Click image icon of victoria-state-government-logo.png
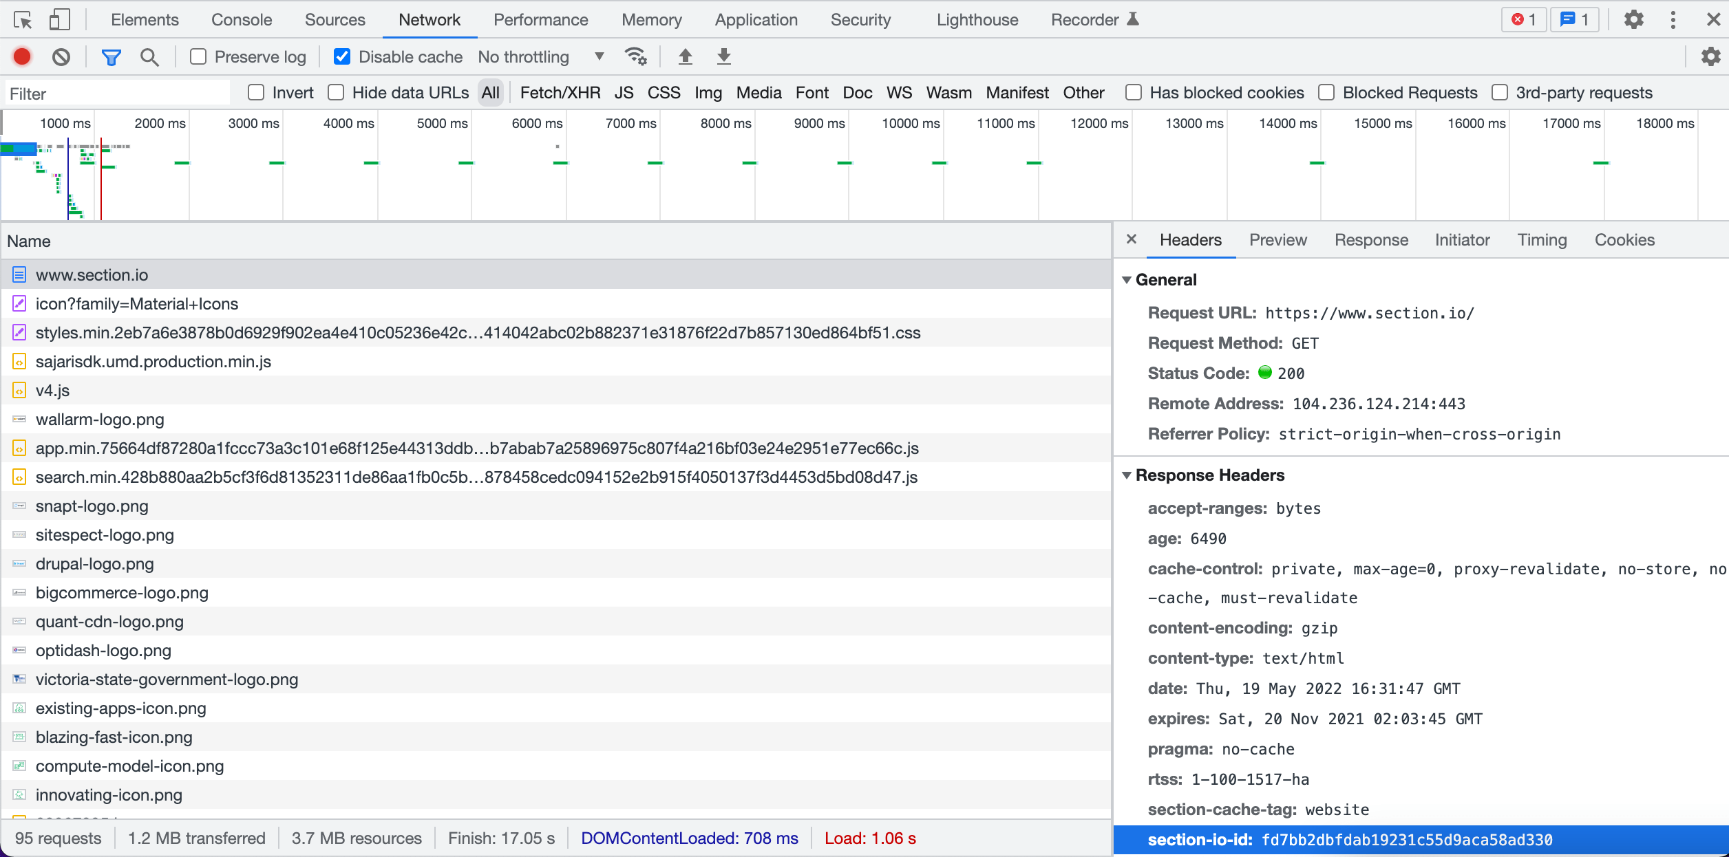The height and width of the screenshot is (857, 1729). 19,680
